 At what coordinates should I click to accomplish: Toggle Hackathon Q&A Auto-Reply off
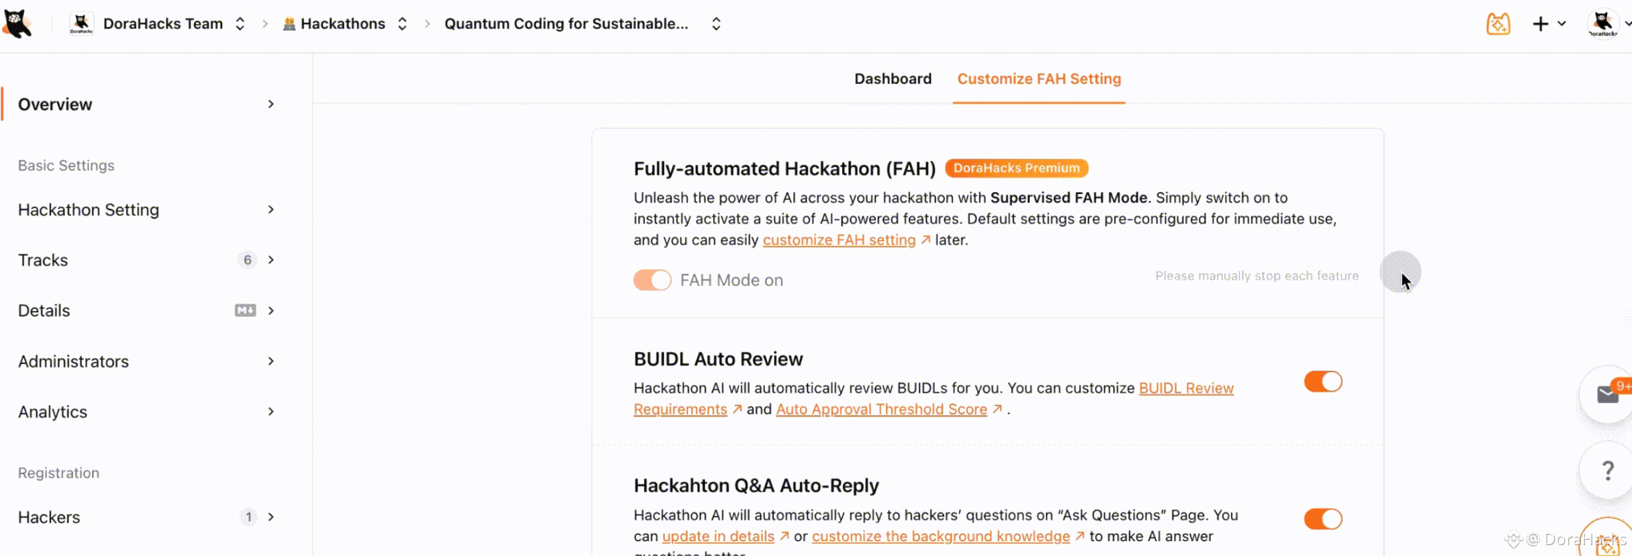1323,519
